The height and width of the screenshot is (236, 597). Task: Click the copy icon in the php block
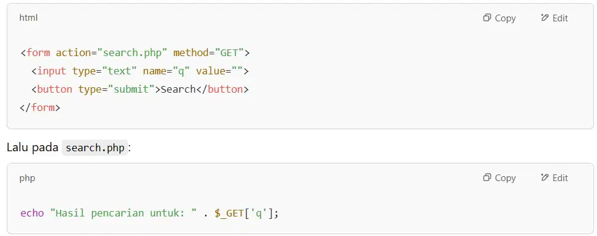coord(486,177)
